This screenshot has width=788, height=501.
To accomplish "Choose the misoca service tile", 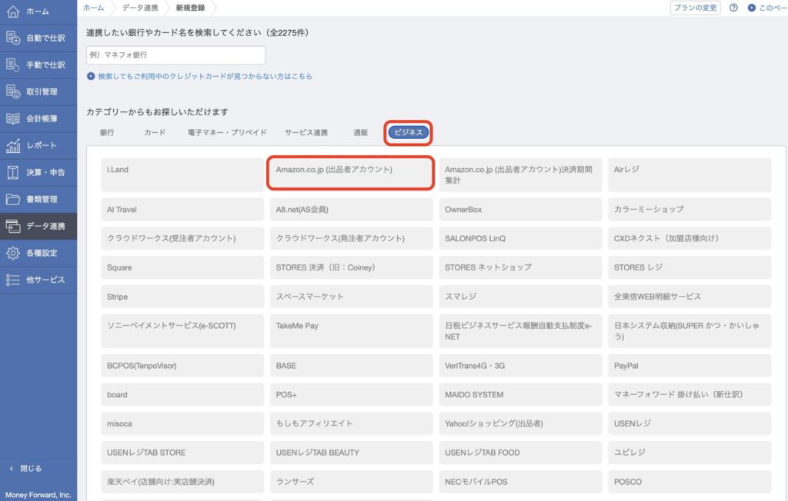I will tap(182, 423).
